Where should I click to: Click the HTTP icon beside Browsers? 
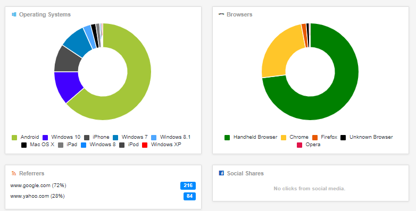[x=221, y=14]
